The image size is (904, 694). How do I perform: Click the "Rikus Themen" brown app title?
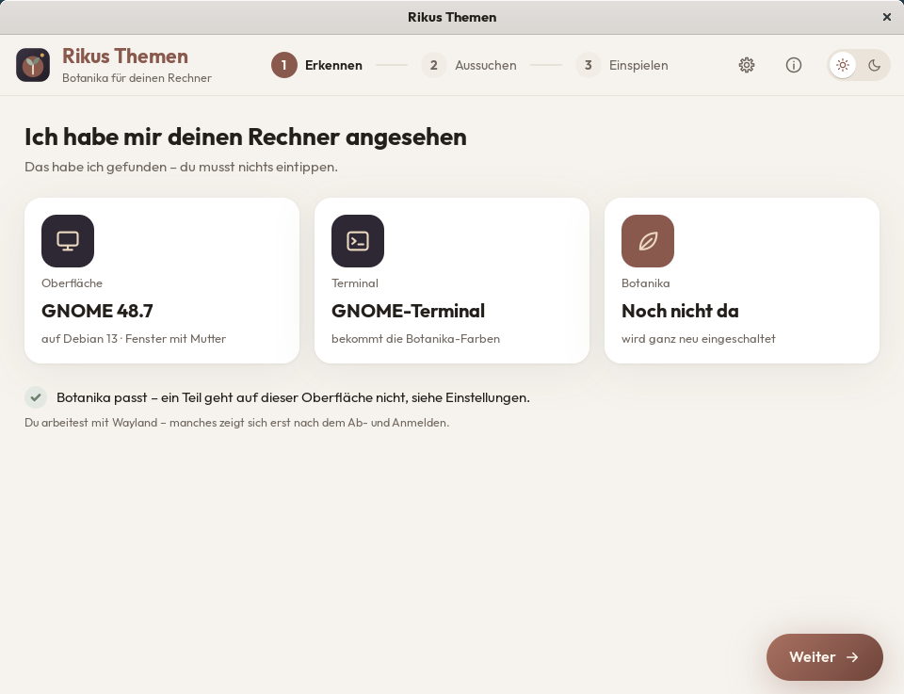click(125, 56)
